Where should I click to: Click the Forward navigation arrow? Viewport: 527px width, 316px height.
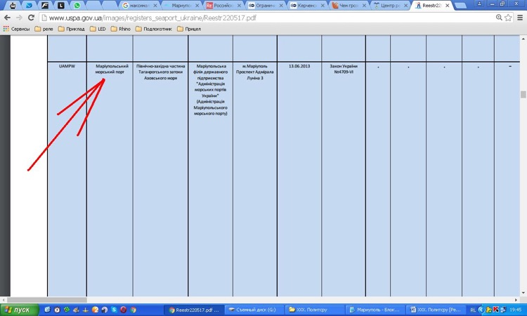point(20,17)
